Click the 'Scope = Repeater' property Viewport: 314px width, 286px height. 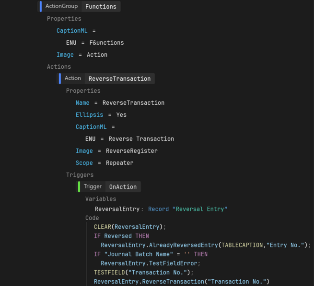coord(105,163)
